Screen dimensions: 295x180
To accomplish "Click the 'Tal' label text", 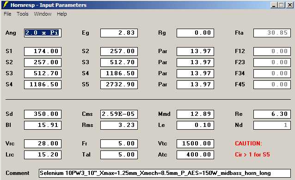I will click(86, 155).
